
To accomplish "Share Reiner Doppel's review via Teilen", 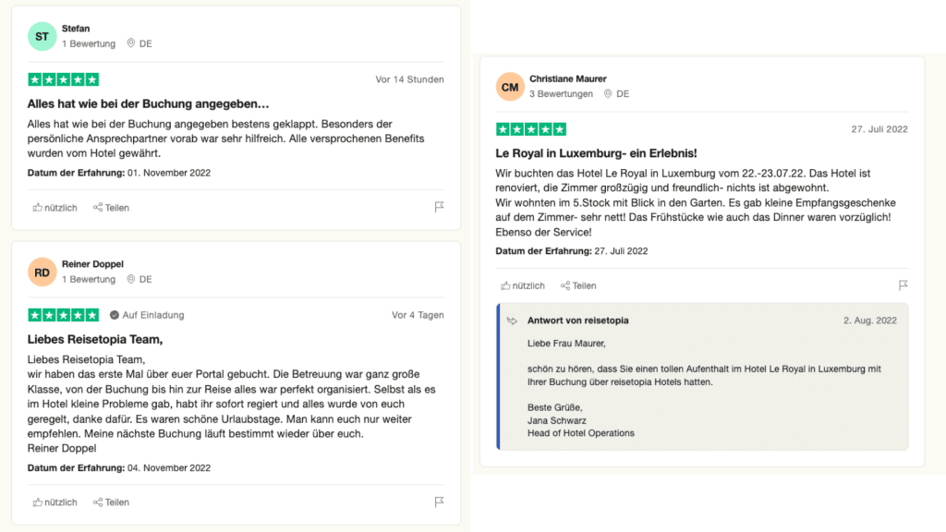I will coord(111,502).
